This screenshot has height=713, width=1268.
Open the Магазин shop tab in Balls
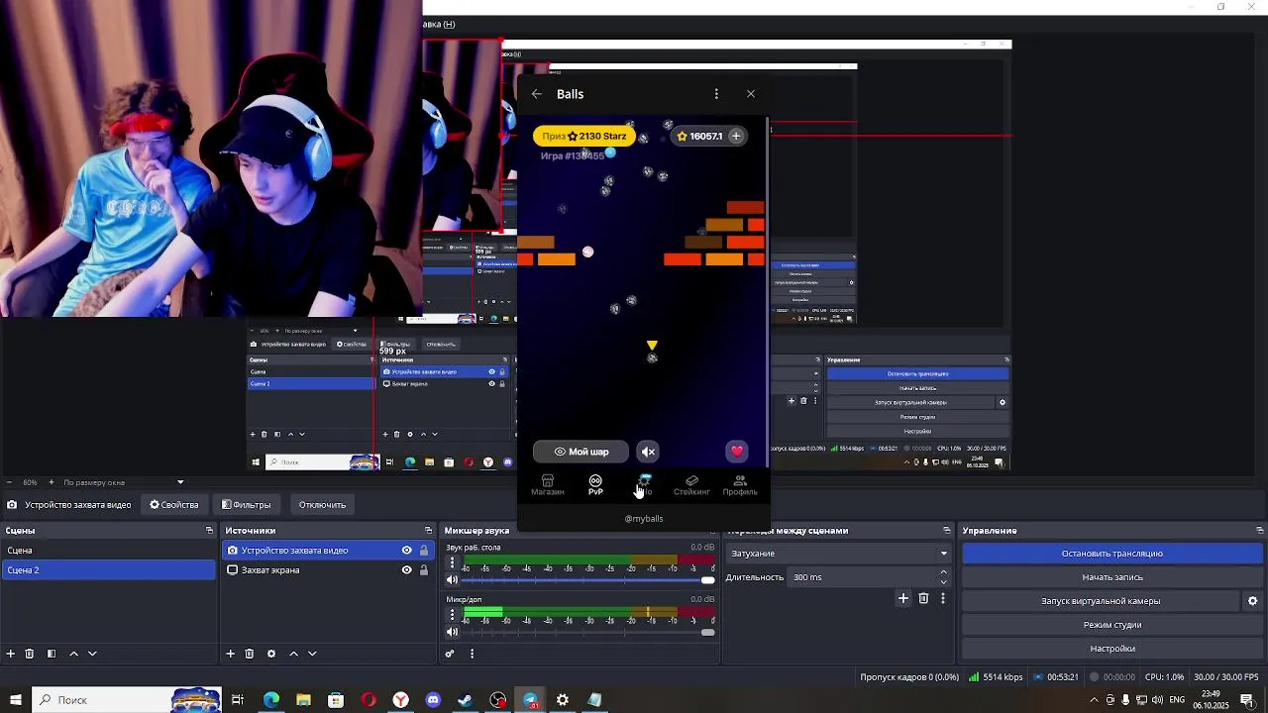click(x=547, y=485)
